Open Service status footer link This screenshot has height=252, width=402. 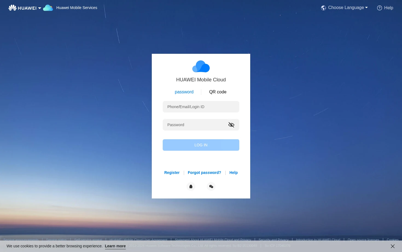pos(56,240)
